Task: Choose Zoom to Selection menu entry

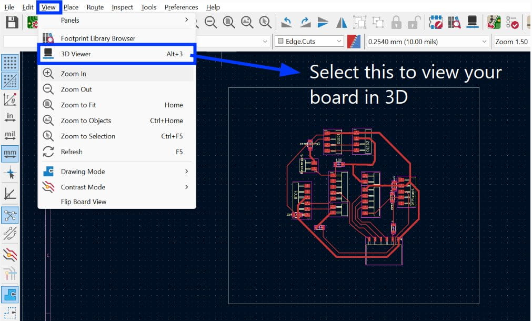Action: tap(117, 136)
